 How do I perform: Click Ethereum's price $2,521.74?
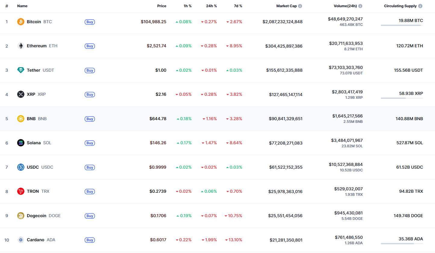(157, 46)
